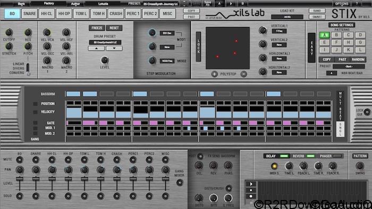Click the HORIZONTAL2 amount knob
Viewport: 372px width, 209px height.
click(x=263, y=72)
